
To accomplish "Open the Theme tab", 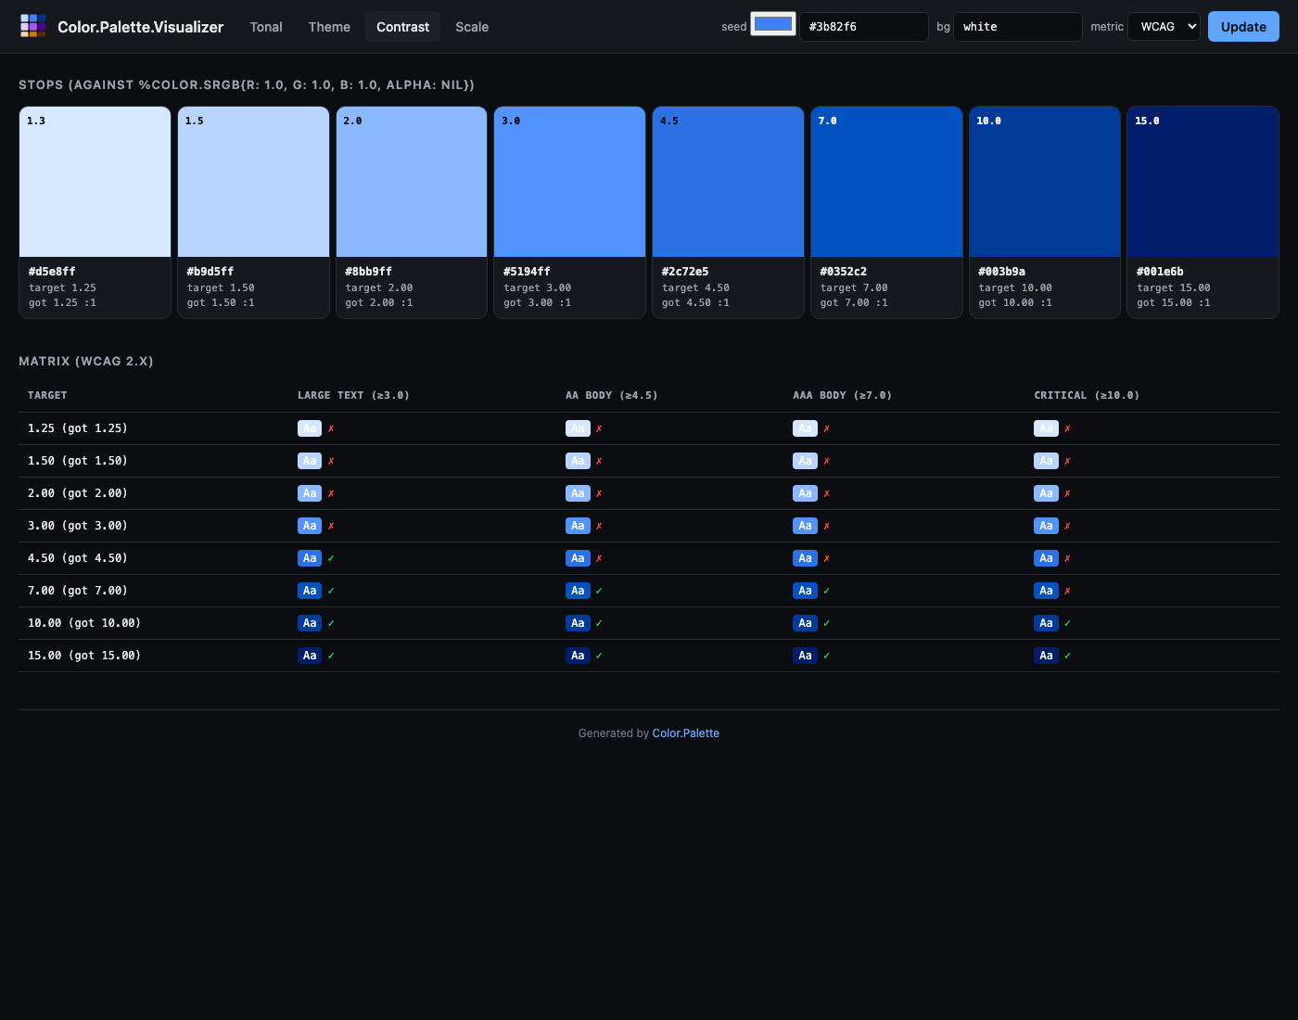I will (x=329, y=27).
